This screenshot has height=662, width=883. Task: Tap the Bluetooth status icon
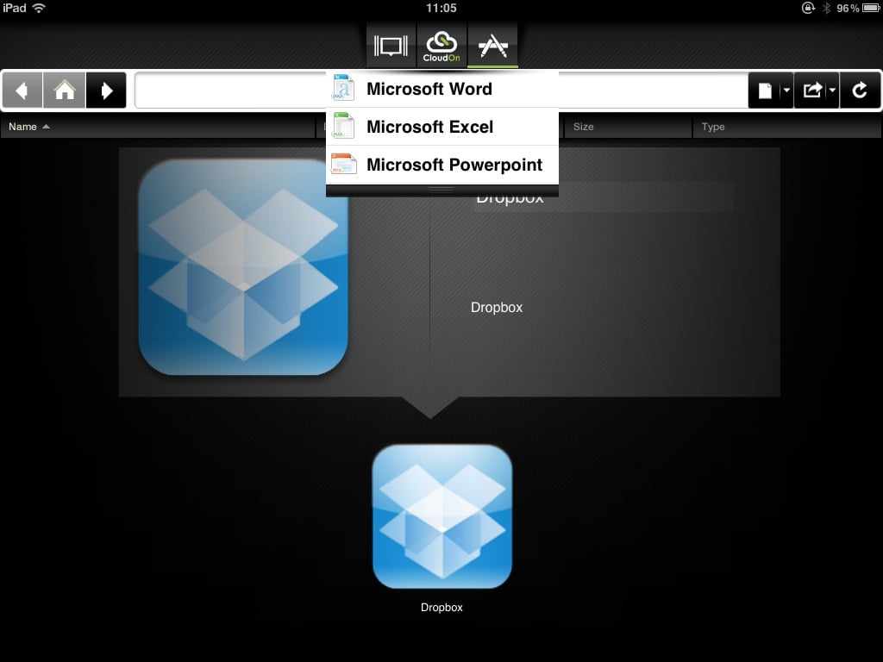pos(826,8)
